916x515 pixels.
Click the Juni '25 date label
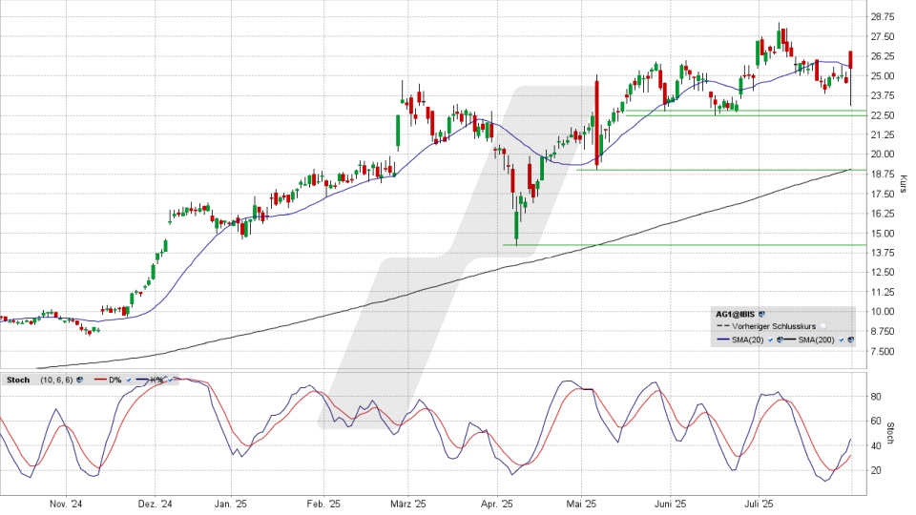pos(670,504)
